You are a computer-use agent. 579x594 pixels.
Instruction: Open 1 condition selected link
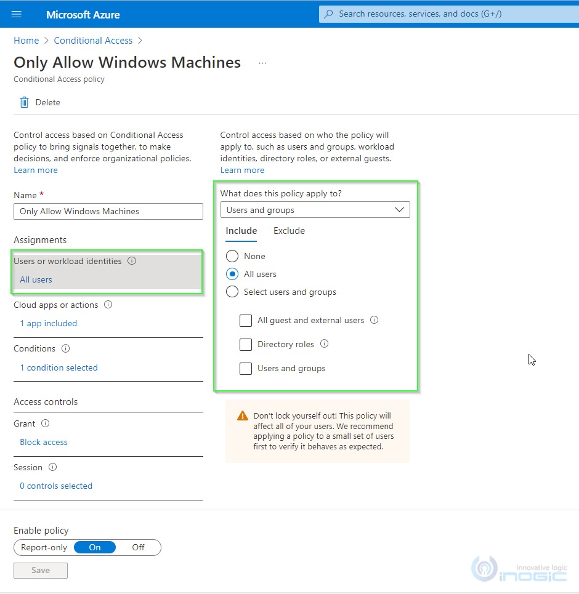pyautogui.click(x=59, y=367)
